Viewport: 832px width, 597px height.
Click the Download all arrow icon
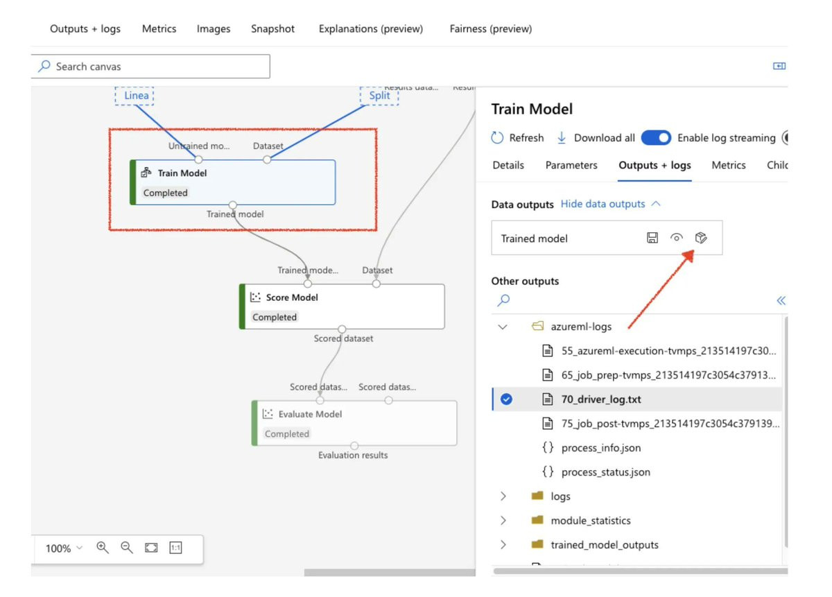pos(562,137)
